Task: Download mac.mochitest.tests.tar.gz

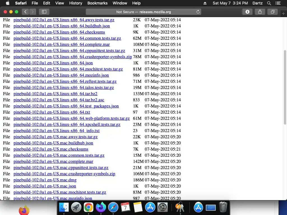Action: pyautogui.click(x=60, y=192)
